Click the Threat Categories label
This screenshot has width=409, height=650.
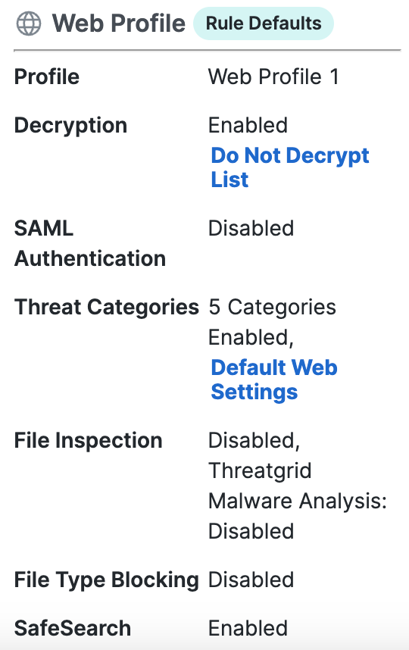107,307
